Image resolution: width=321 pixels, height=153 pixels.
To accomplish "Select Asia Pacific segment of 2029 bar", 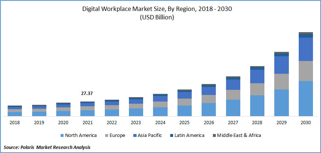I will click(x=282, y=65).
